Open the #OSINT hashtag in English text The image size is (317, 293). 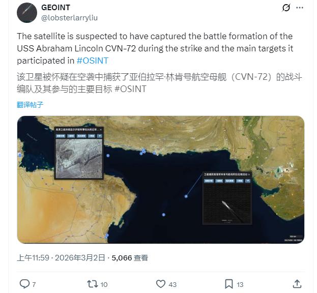click(x=93, y=61)
